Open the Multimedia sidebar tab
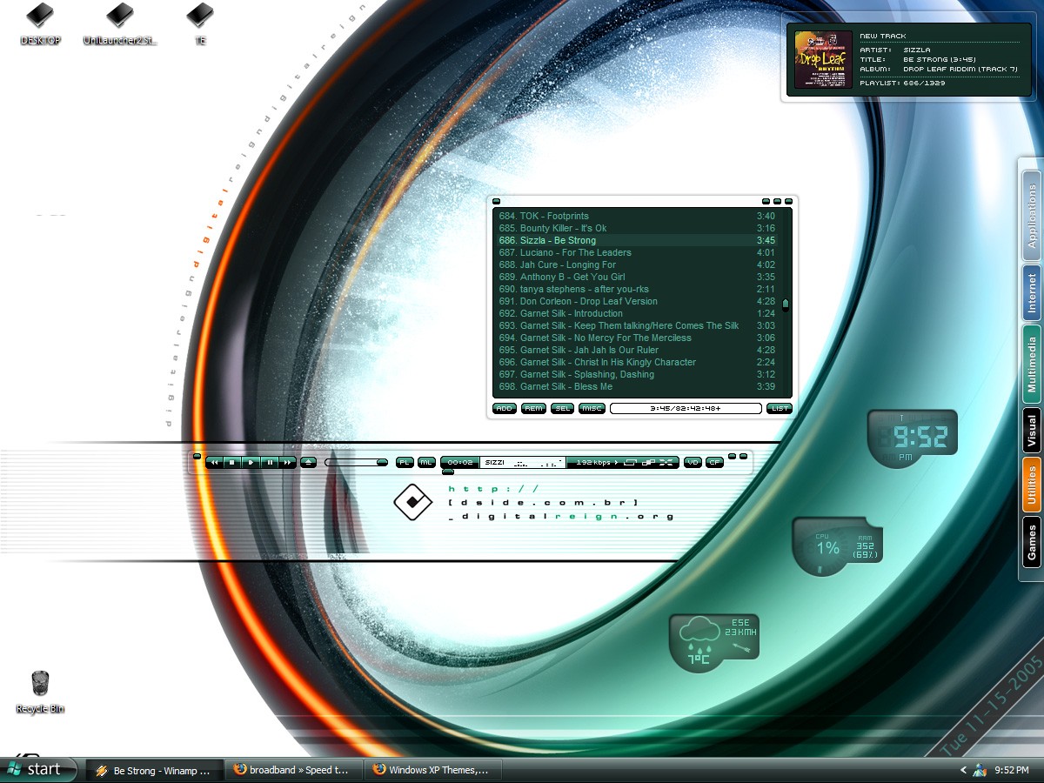The height and width of the screenshot is (783, 1044). pos(1032,365)
